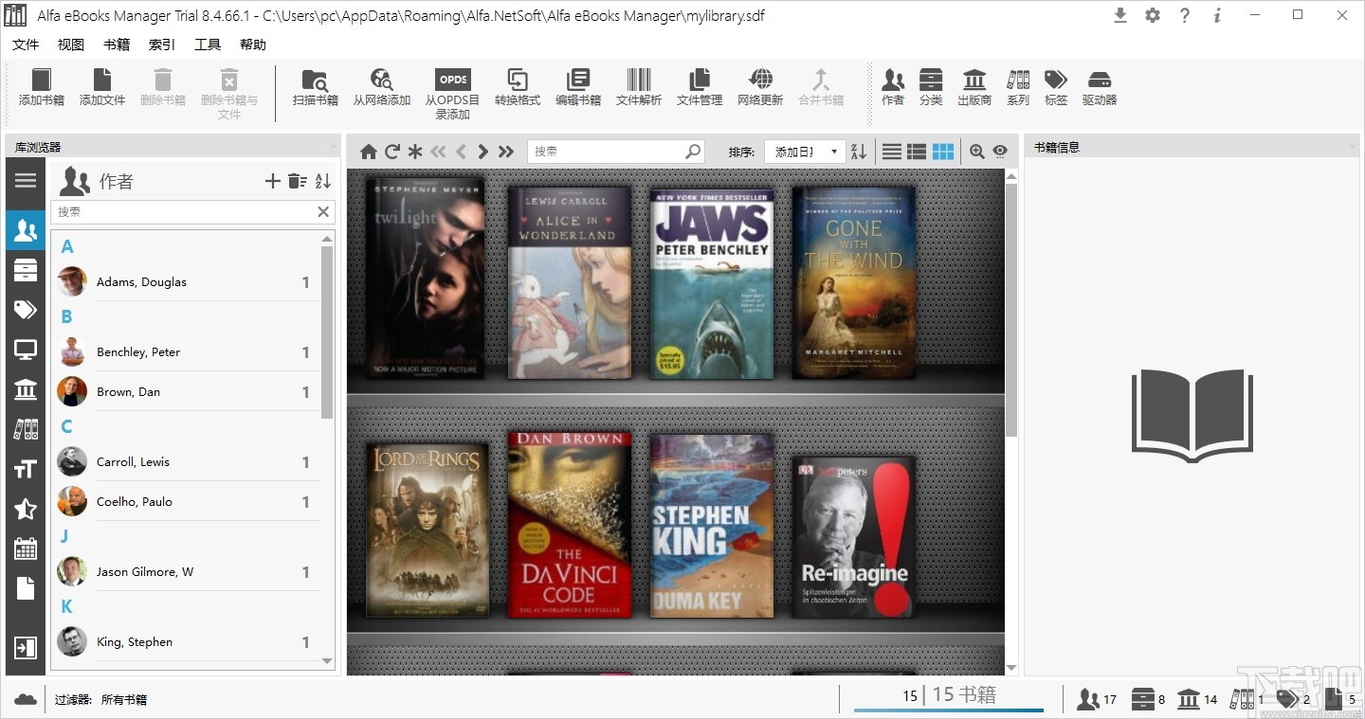The image size is (1365, 719).
Task: Collapse the 书籍信息 panel via its arrow
Action: 1352,146
